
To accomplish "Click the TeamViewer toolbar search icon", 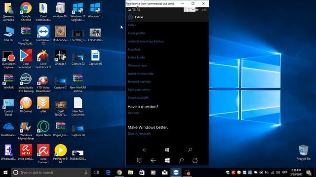I will click(x=181, y=160).
